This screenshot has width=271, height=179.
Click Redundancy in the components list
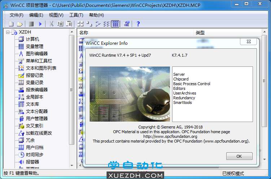click(x=184, y=98)
